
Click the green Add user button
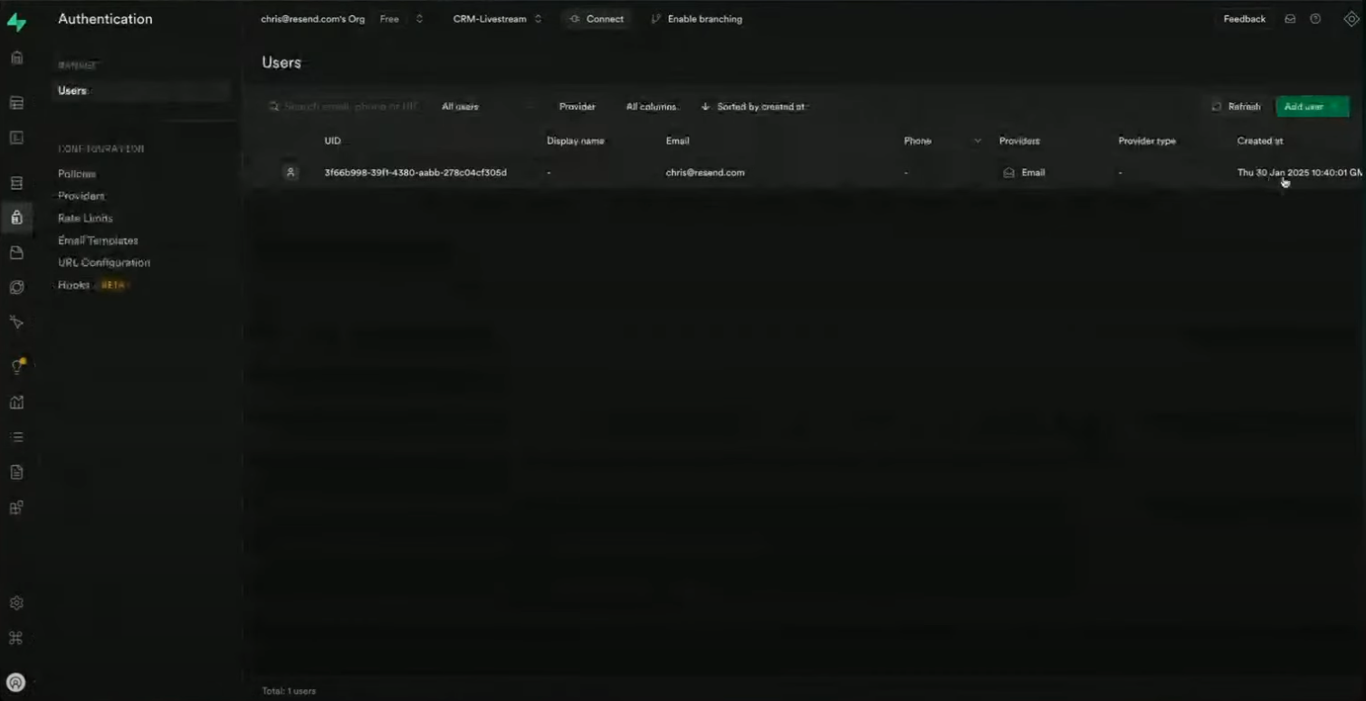click(x=1312, y=107)
